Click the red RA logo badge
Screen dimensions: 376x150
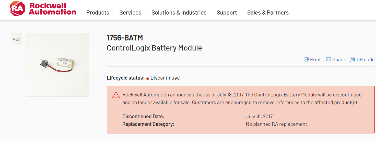pyautogui.click(x=17, y=9)
